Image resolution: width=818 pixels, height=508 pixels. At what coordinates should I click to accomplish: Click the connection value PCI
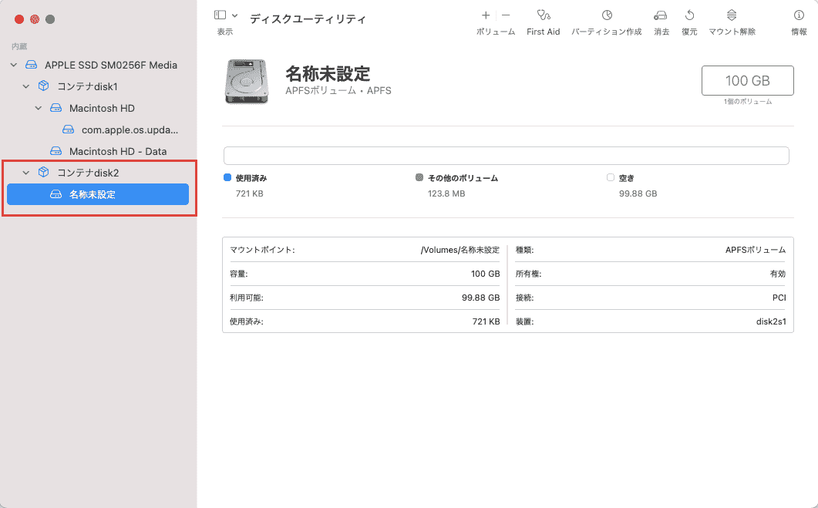779,298
